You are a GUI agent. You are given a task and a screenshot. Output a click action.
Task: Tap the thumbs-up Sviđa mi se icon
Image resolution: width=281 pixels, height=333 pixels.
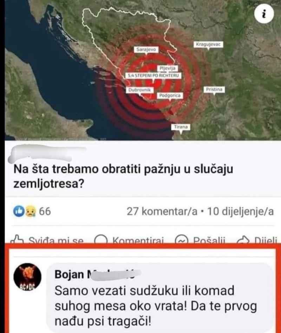[x=17, y=239]
